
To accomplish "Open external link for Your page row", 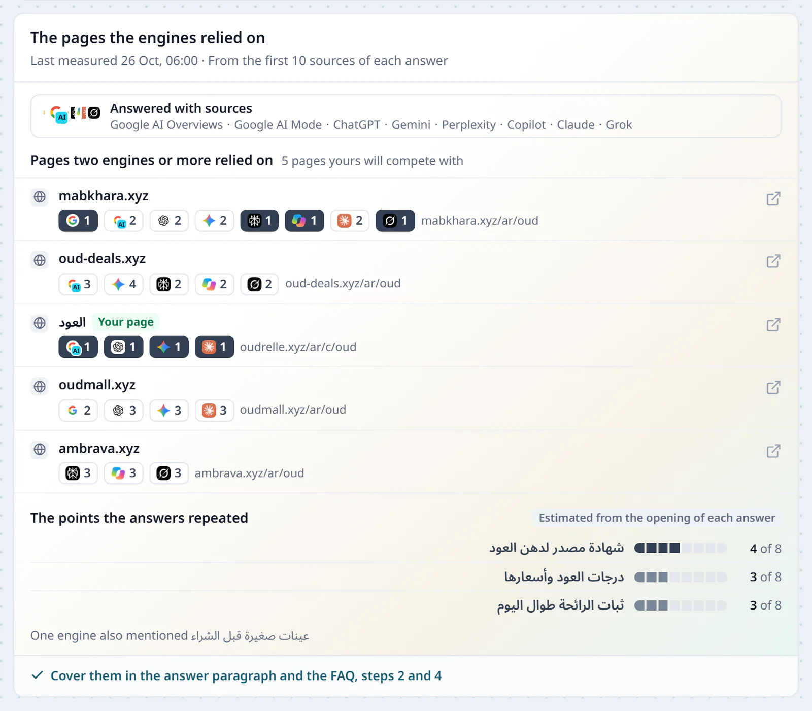I will [x=773, y=325].
